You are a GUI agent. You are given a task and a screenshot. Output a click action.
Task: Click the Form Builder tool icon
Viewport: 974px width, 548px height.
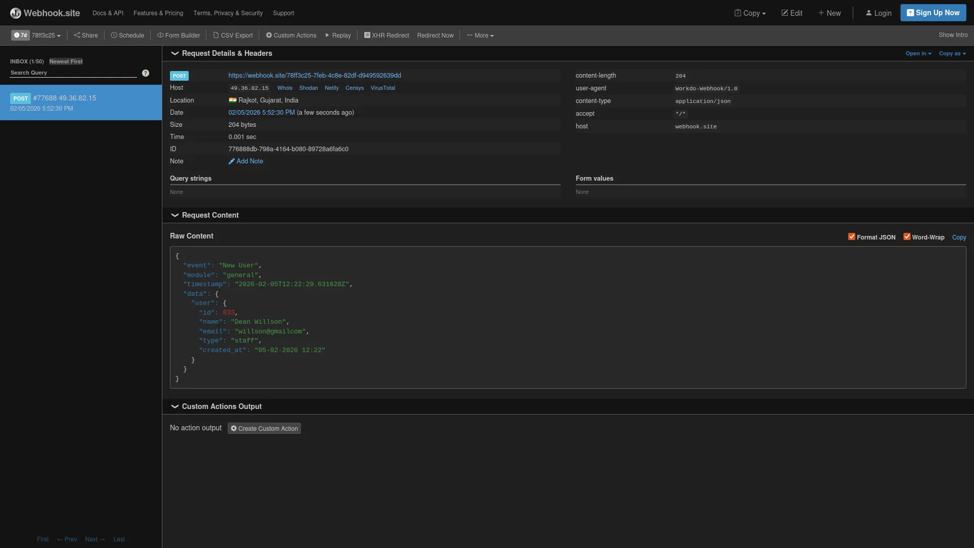click(x=160, y=35)
